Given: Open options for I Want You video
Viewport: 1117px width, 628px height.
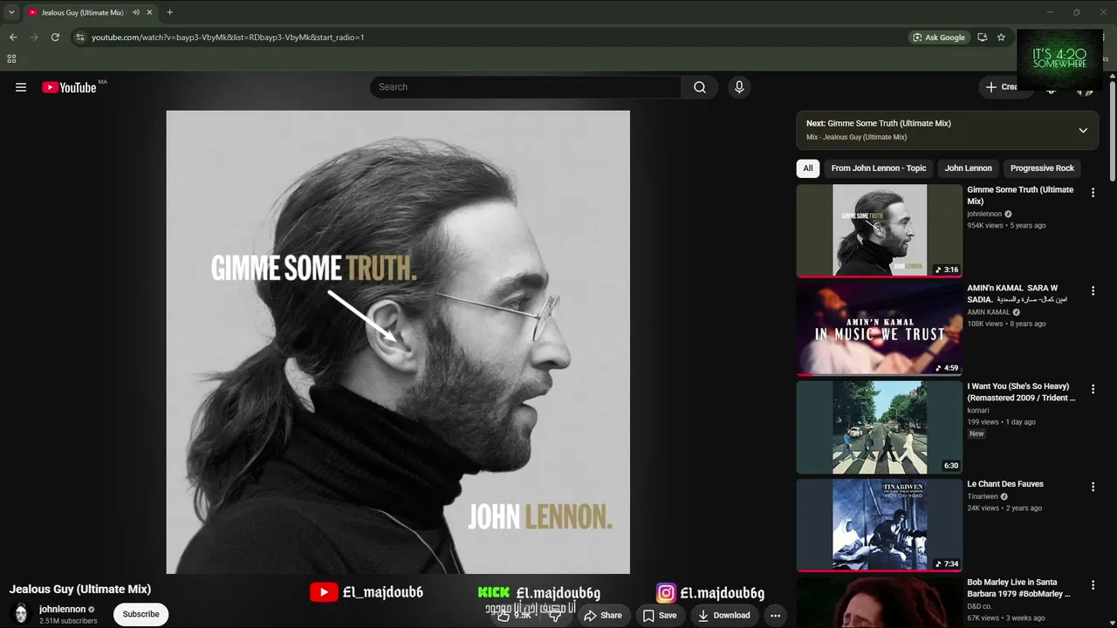Looking at the screenshot, I should click(x=1093, y=389).
